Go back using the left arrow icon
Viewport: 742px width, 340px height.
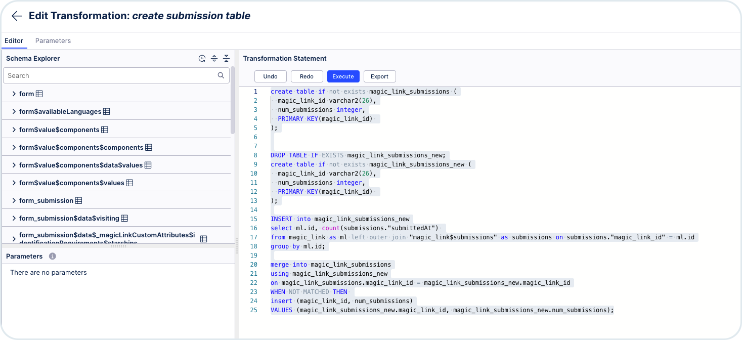click(17, 16)
